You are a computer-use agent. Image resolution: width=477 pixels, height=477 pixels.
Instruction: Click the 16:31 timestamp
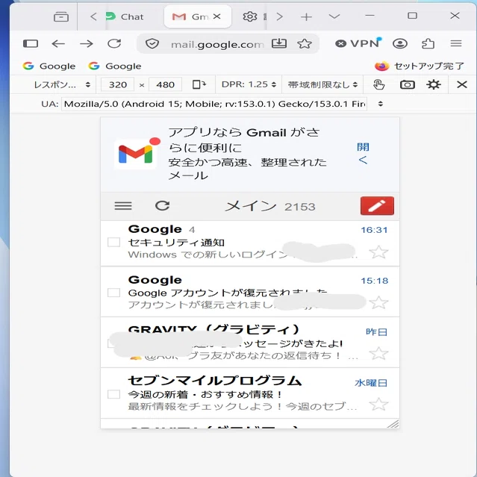(374, 230)
